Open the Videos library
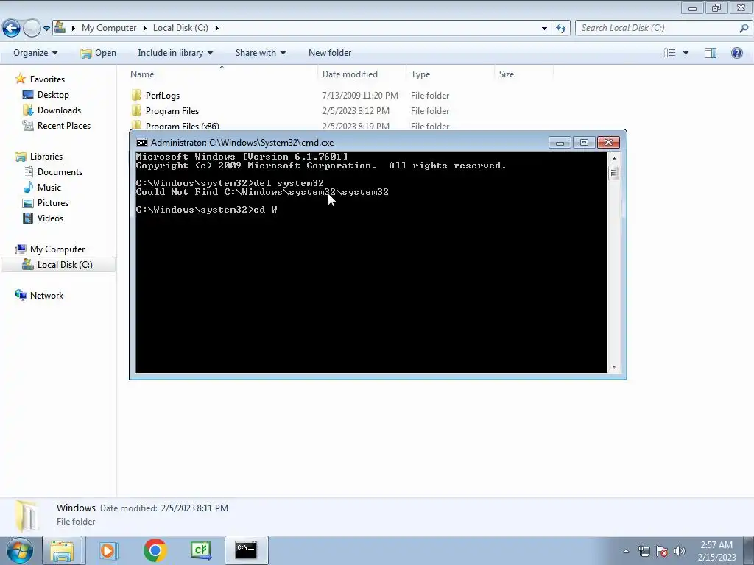Viewport: 754px width, 565px height. (x=50, y=218)
